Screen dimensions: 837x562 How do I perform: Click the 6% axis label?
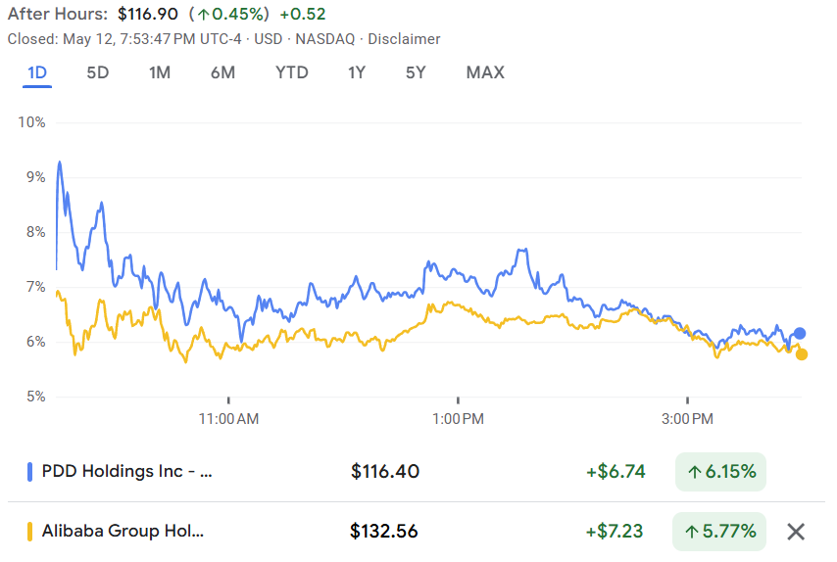pyautogui.click(x=35, y=342)
